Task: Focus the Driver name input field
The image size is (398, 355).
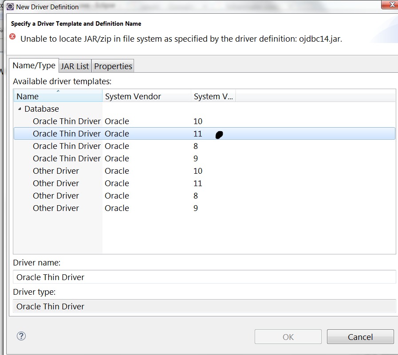Action: click(x=205, y=277)
